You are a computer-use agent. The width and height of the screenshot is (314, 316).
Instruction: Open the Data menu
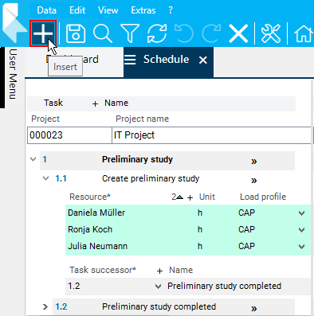point(47,10)
